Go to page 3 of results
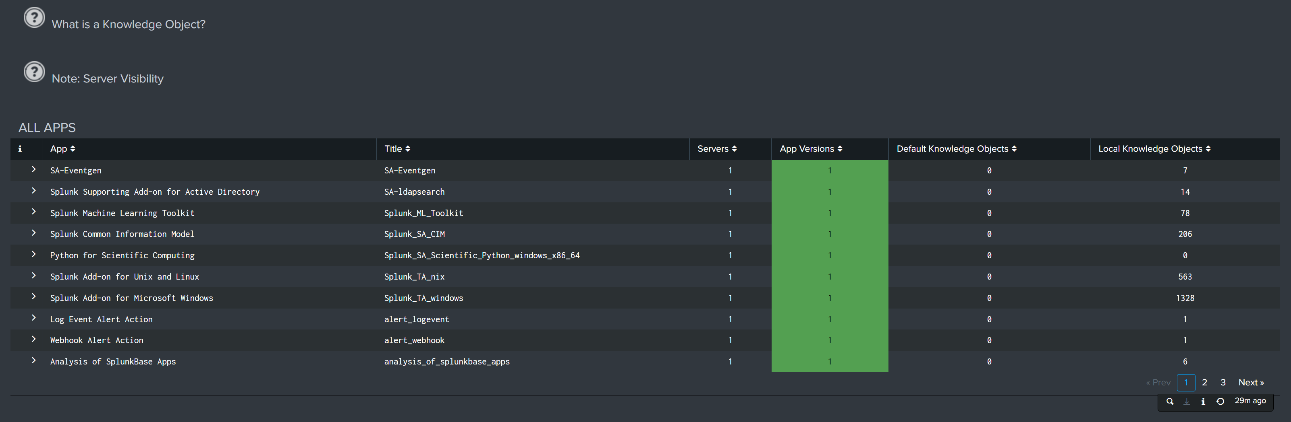This screenshot has width=1291, height=422. point(1223,383)
